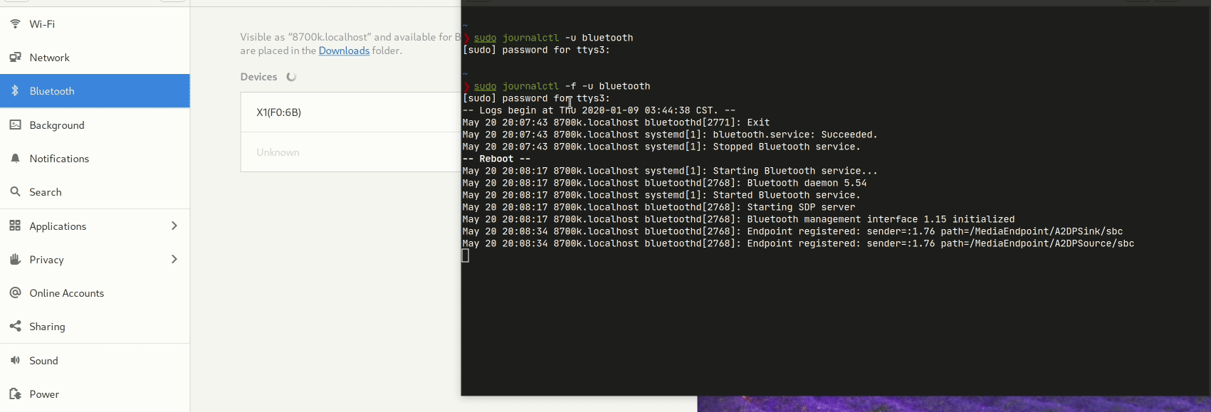Click the Privacy hand icon

tap(15, 259)
